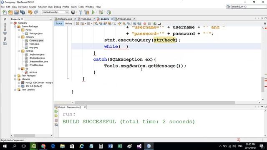Click the Open Project toolbar icon

coord(16,12)
